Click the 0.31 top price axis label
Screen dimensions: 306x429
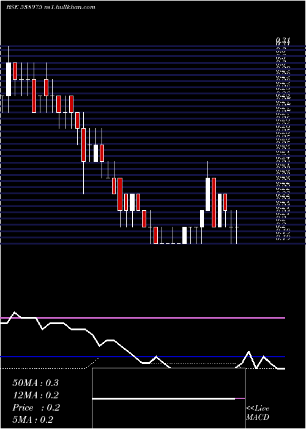pyautogui.click(x=283, y=41)
